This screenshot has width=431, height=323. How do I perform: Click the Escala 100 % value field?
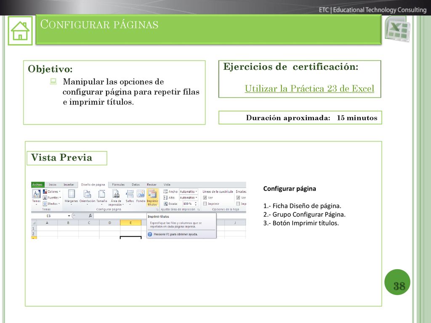[188, 204]
